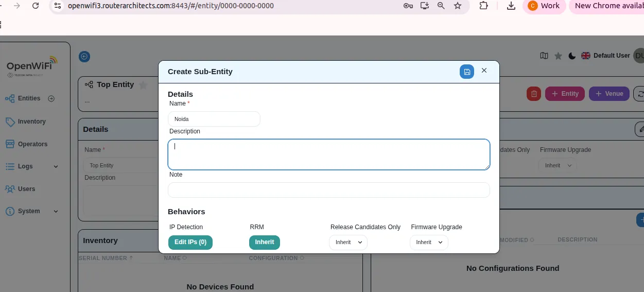Image resolution: width=644 pixels, height=292 pixels.
Task: Open Inventory in the sidebar
Action: [32, 122]
